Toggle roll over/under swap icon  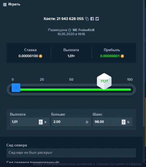tap(87, 122)
